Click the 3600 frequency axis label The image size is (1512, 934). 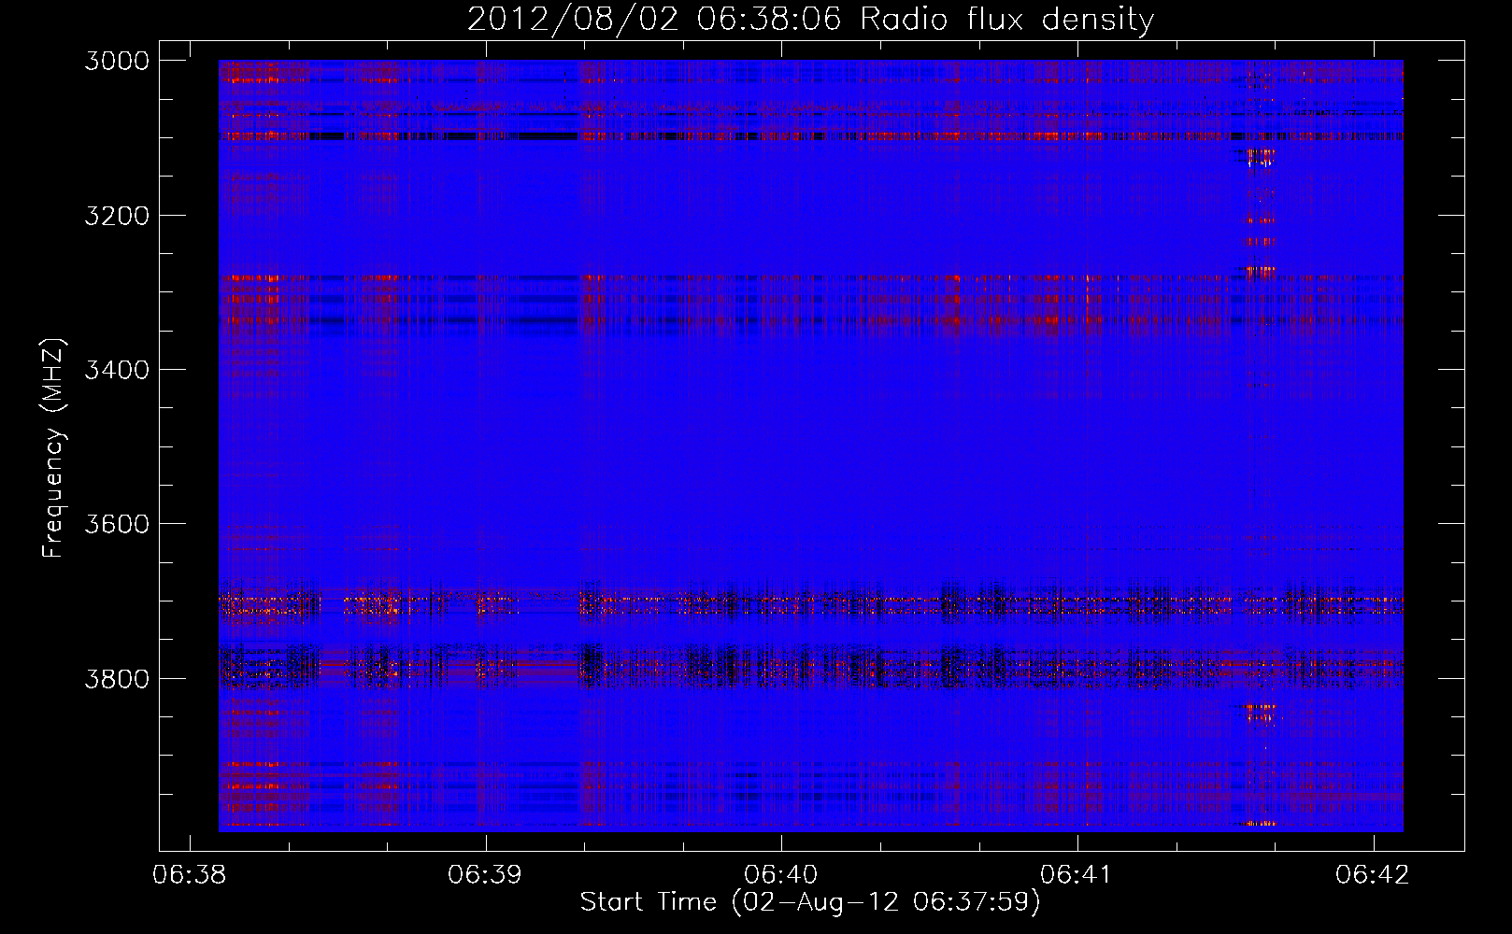(117, 524)
